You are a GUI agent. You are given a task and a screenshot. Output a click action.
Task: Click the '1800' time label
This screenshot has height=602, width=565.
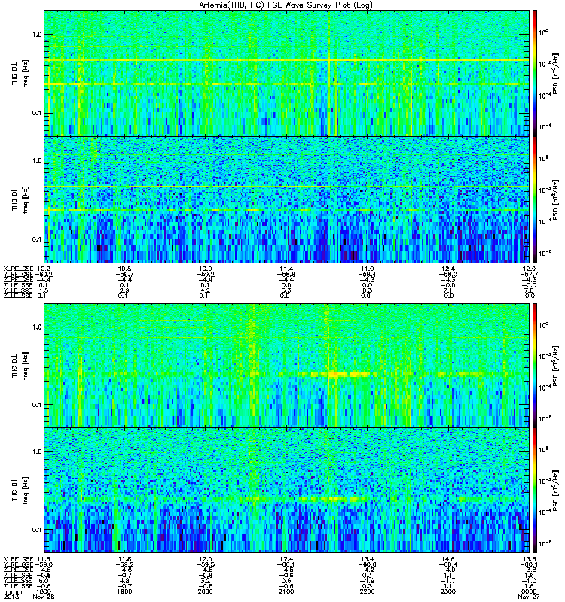(x=43, y=591)
